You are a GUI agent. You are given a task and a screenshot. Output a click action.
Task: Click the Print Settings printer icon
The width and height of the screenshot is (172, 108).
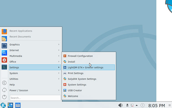click(x=65, y=73)
